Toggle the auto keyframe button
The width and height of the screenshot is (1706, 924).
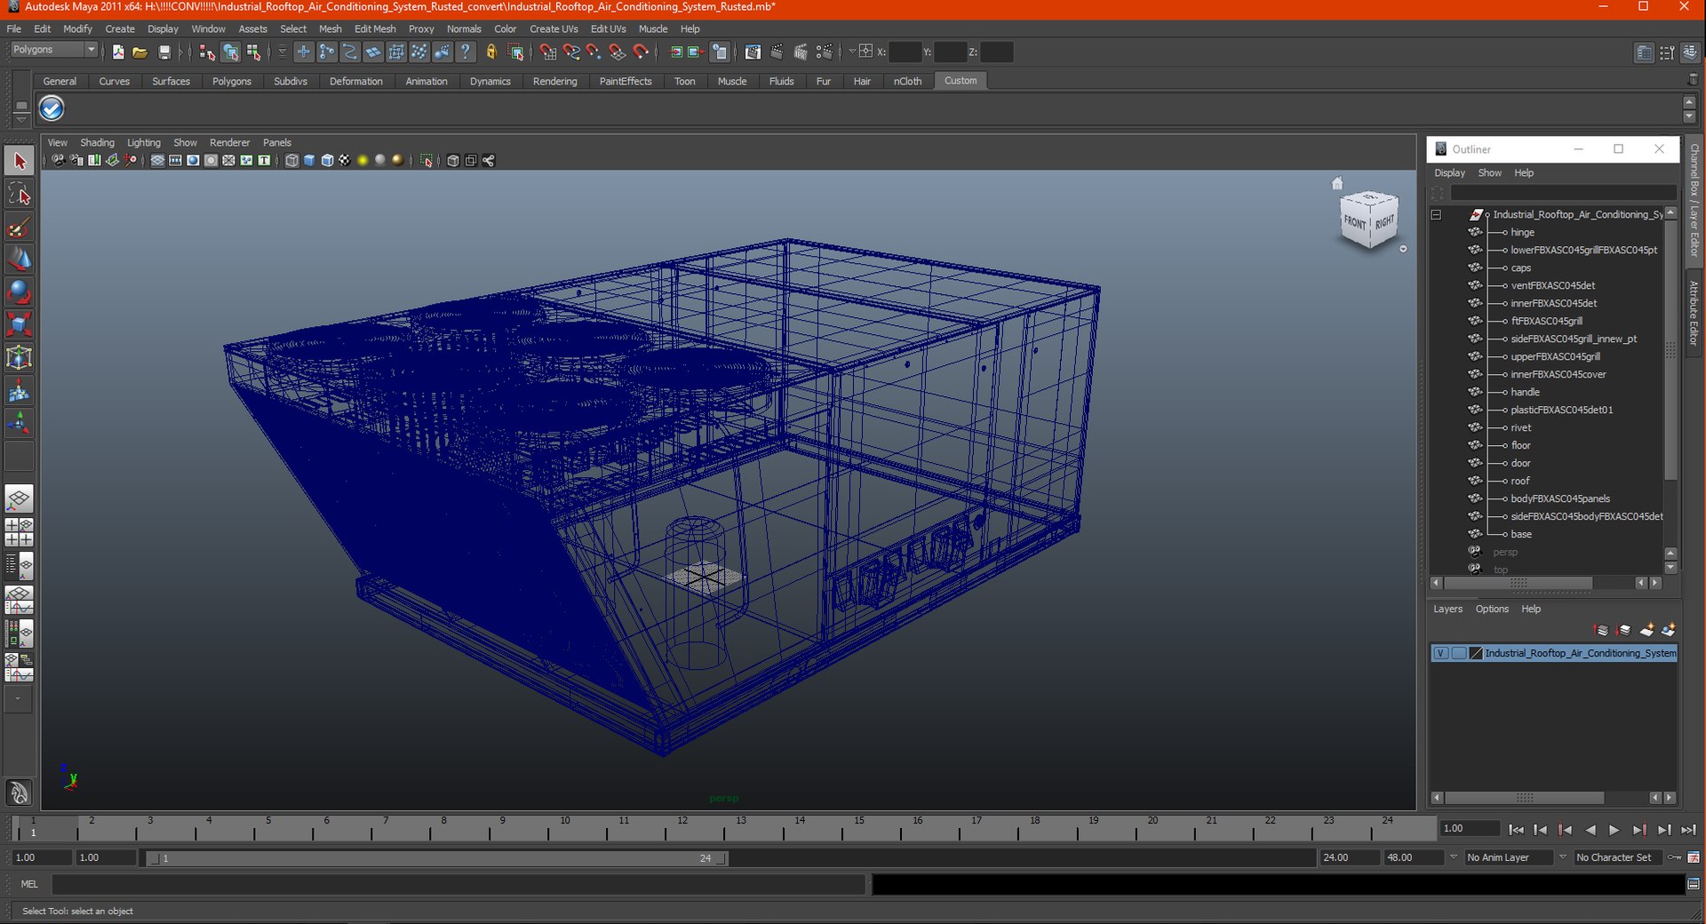[x=1674, y=857]
